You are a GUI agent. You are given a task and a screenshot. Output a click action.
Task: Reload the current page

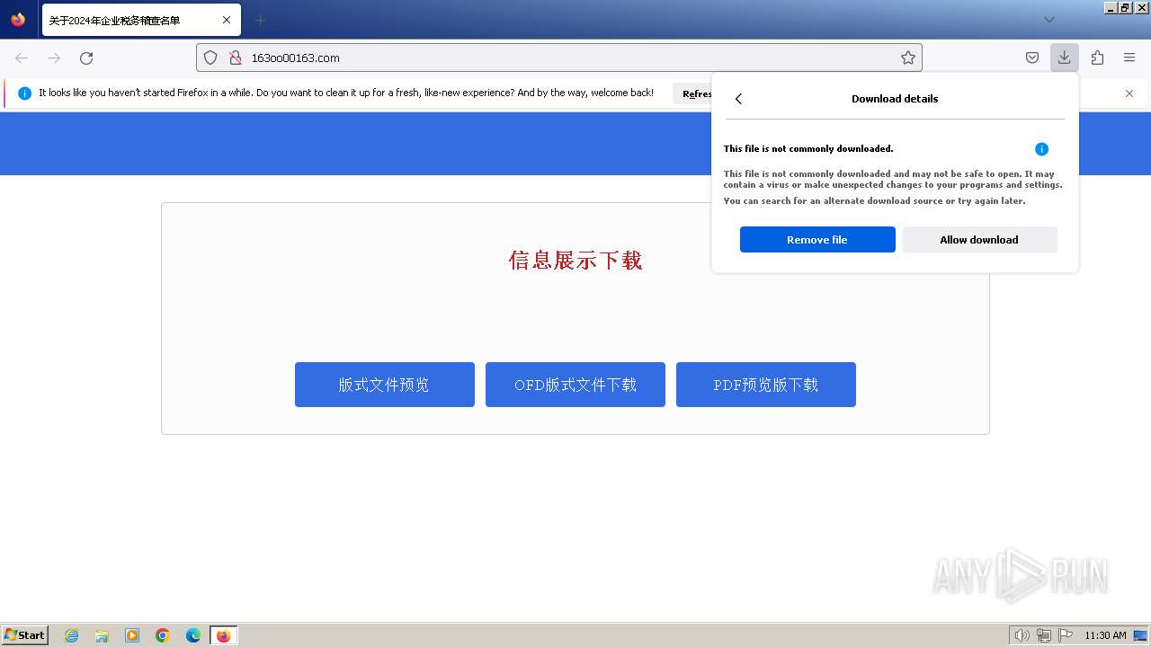coord(86,58)
